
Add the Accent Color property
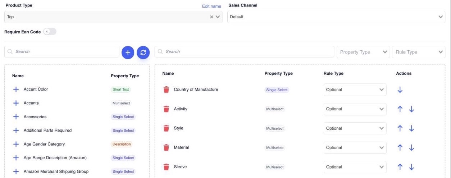(x=16, y=90)
